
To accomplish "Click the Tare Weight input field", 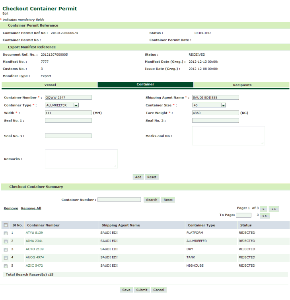I will tap(215, 113).
